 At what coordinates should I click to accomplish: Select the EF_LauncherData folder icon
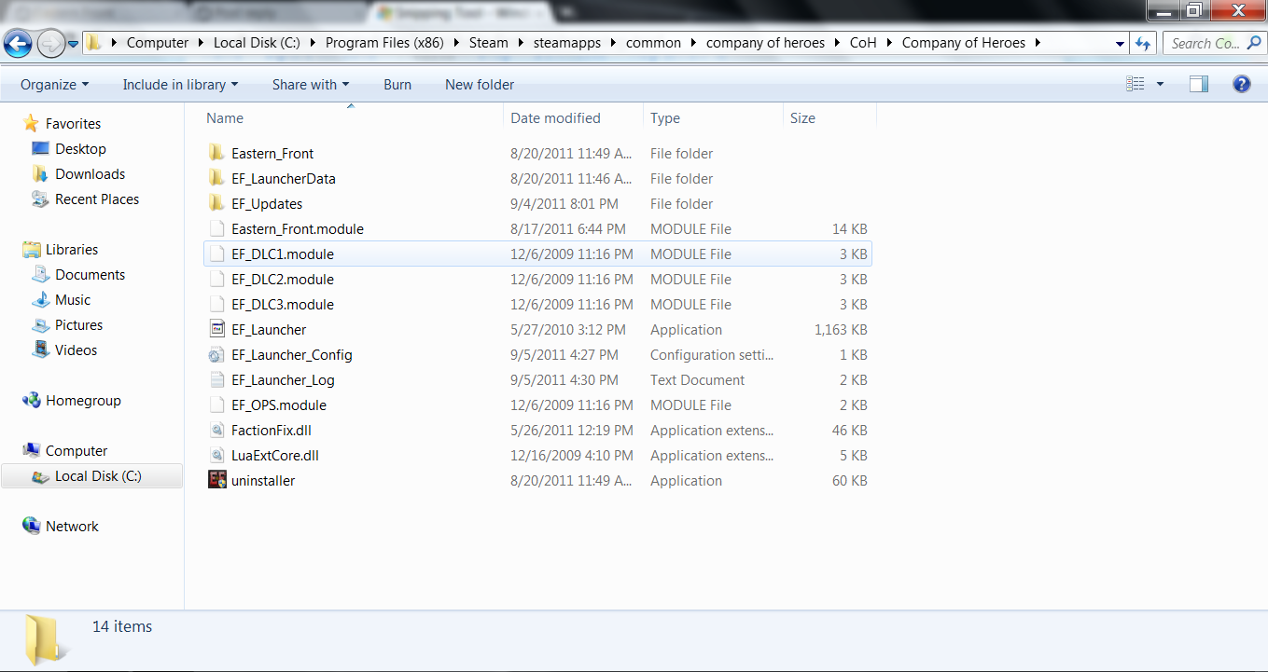[216, 178]
